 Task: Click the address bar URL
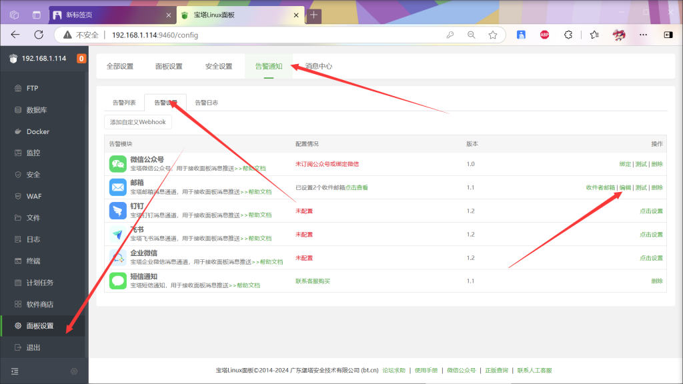(155, 35)
